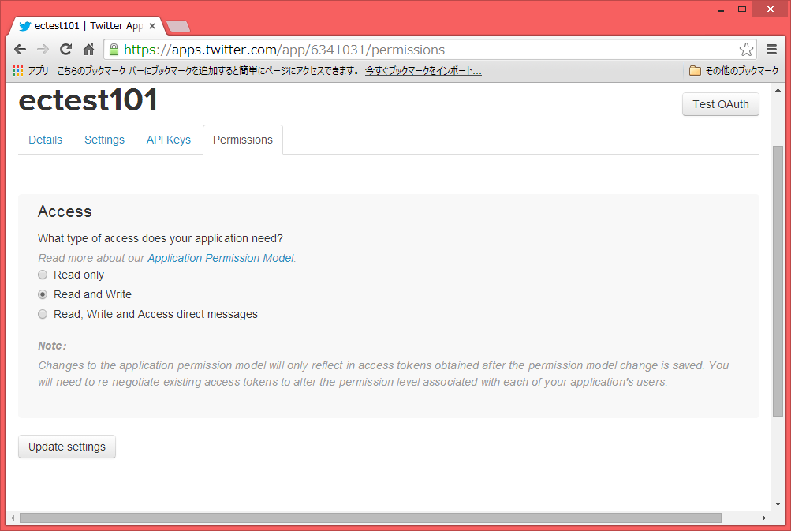791x531 pixels.
Task: Select the Read only radio button
Action: tap(43, 275)
